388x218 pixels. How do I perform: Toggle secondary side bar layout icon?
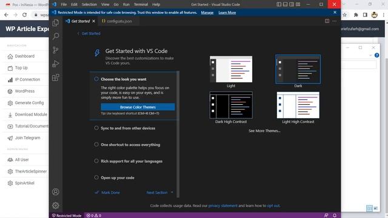(x=292, y=4)
